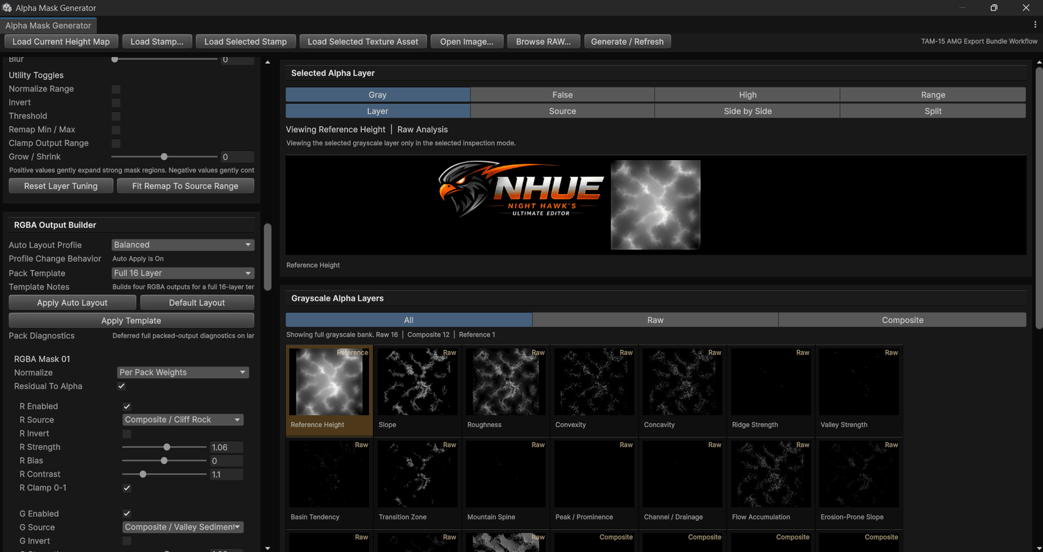Click Apply Auto Layout button
This screenshot has width=1043, height=552.
click(72, 303)
